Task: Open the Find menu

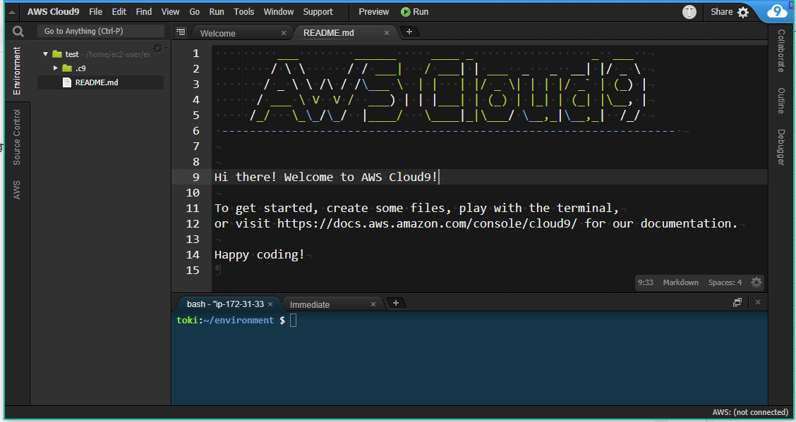Action: [x=144, y=12]
